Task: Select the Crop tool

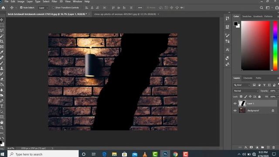Action: 2,41
